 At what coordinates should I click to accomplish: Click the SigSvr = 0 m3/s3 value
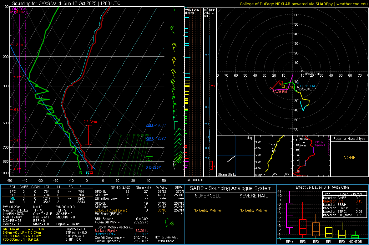click(69, 224)
